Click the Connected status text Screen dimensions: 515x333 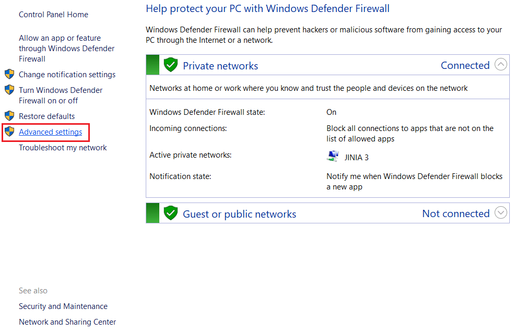click(x=465, y=65)
